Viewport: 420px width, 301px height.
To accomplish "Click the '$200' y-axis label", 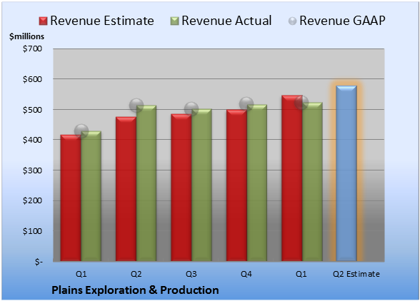I will pos(32,200).
